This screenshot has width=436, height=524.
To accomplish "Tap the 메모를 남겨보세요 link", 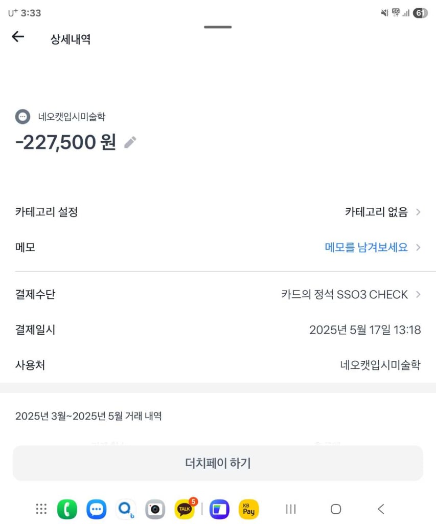I will click(x=366, y=247).
